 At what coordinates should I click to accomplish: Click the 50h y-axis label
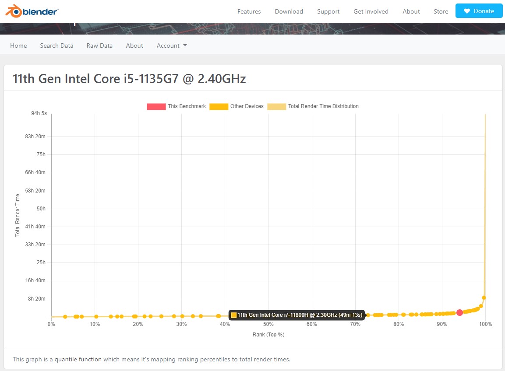pos(41,209)
